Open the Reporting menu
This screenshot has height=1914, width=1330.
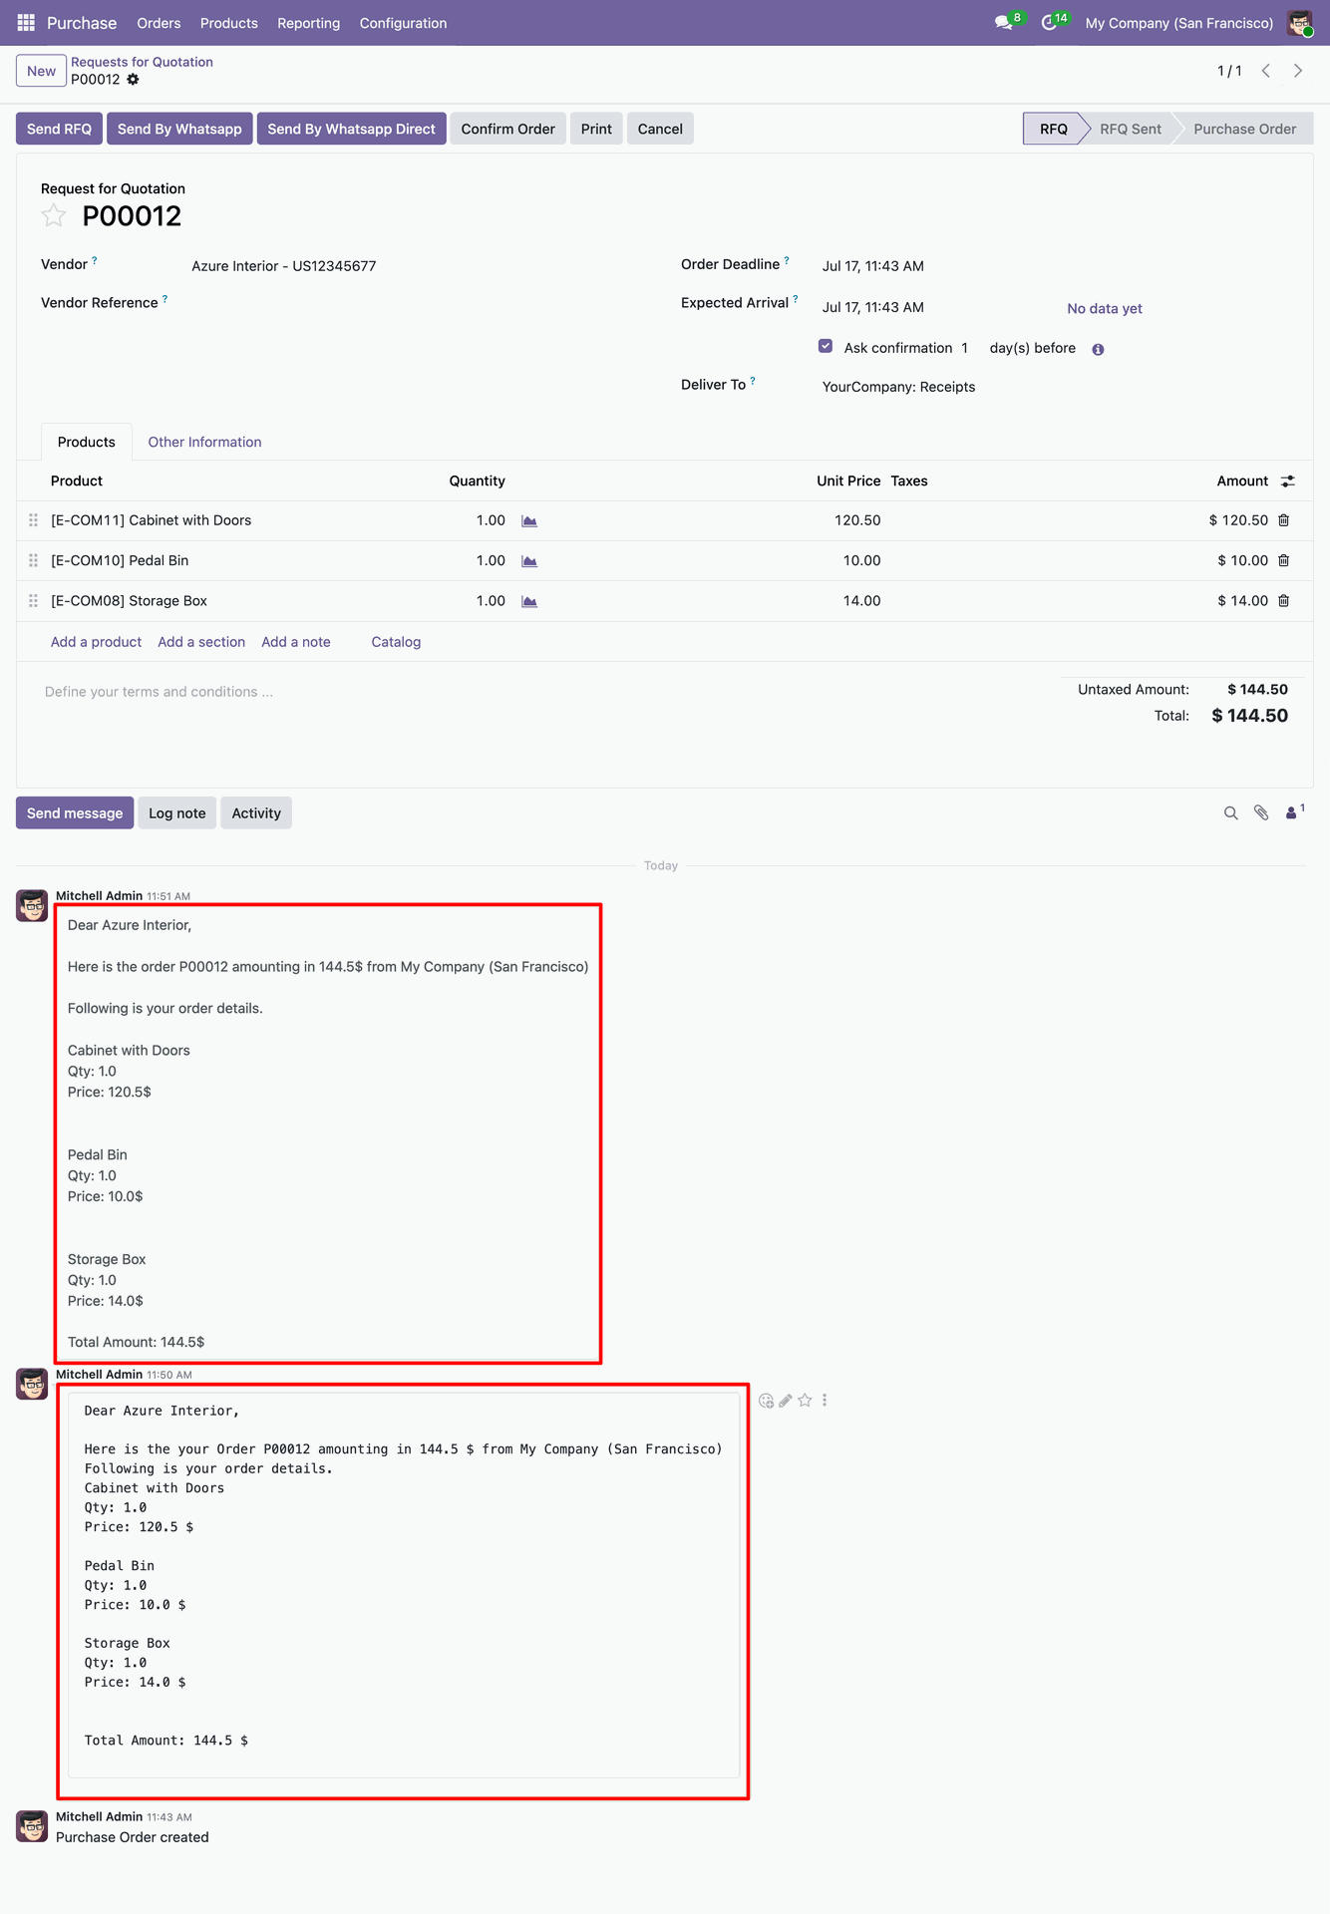tap(308, 23)
